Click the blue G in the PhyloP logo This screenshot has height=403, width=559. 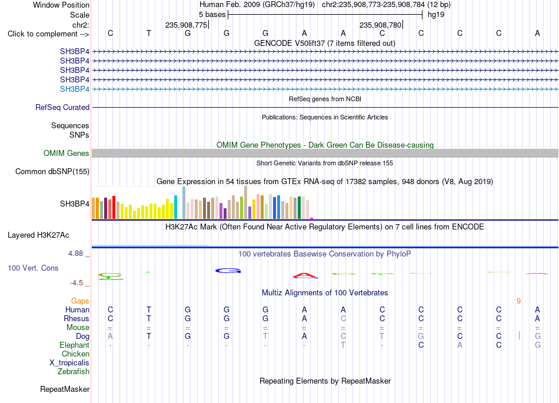(x=228, y=271)
